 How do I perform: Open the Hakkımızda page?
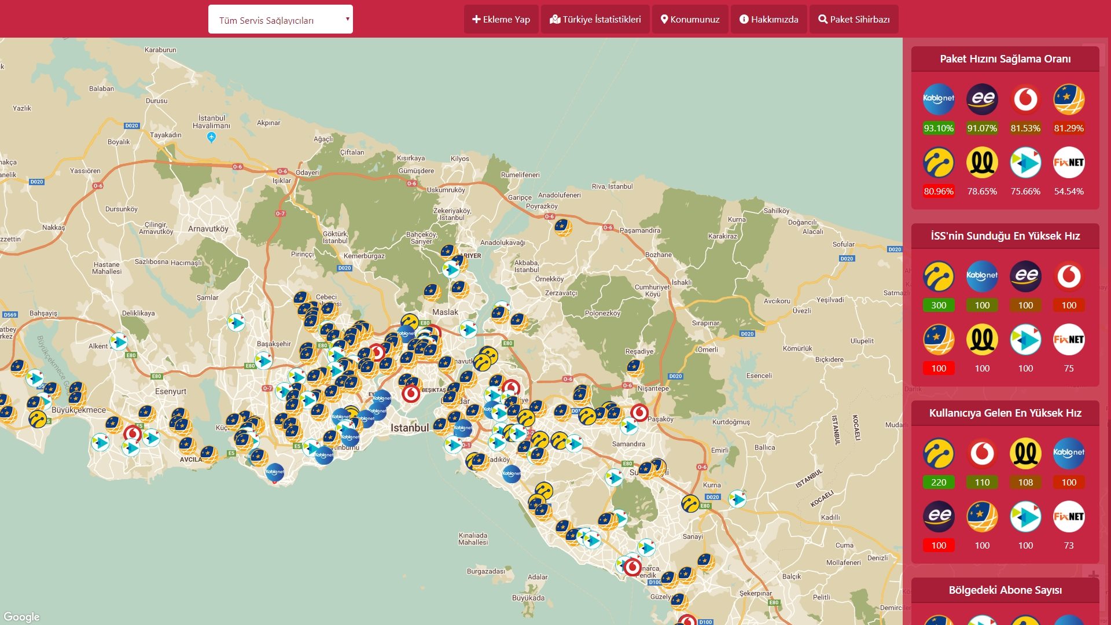tap(769, 19)
